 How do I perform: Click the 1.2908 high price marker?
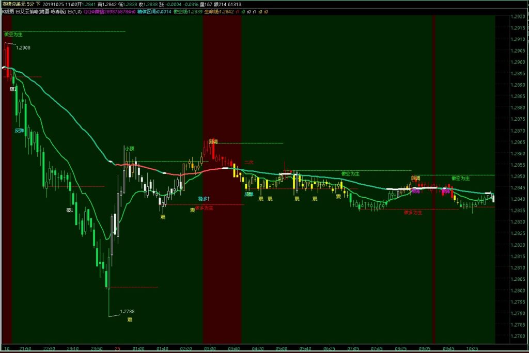[23, 48]
